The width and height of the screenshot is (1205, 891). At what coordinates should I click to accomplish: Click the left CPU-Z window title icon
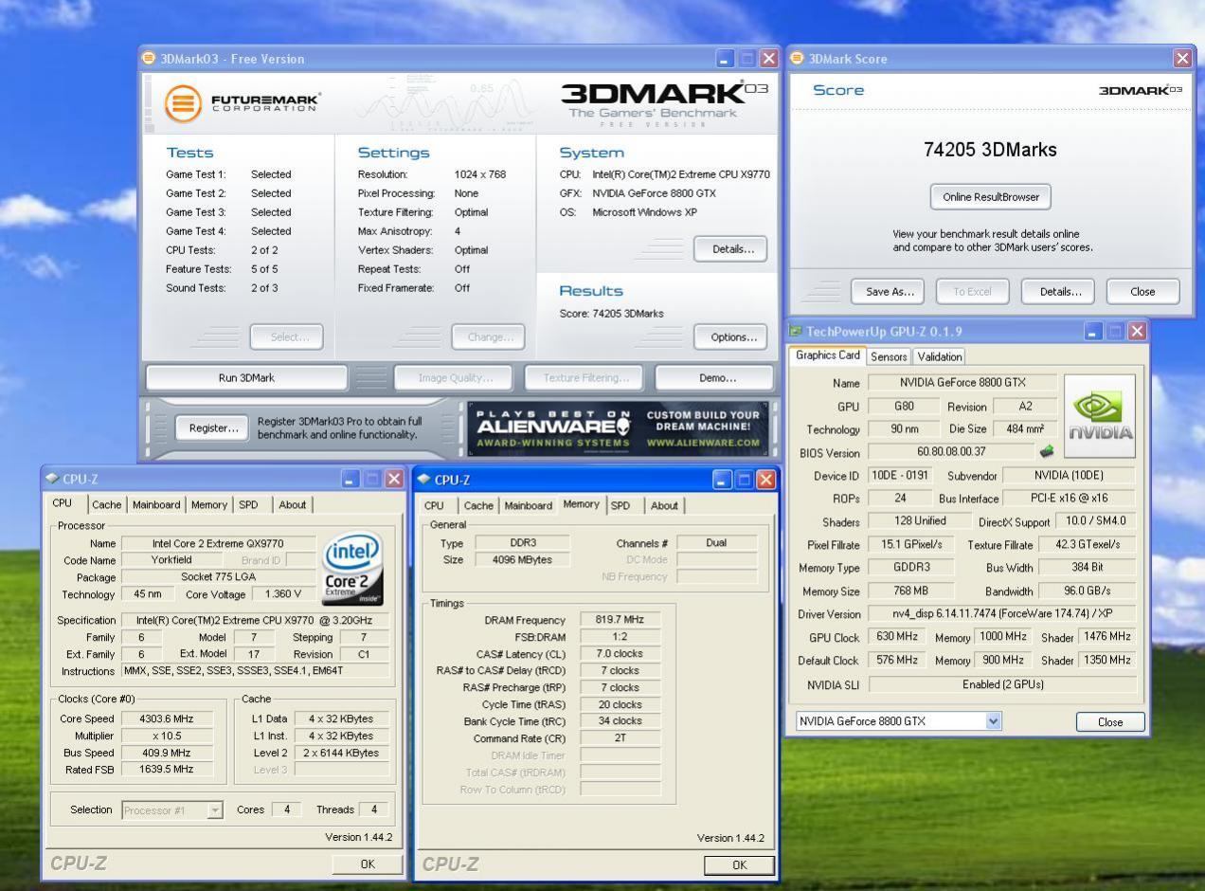[x=51, y=479]
